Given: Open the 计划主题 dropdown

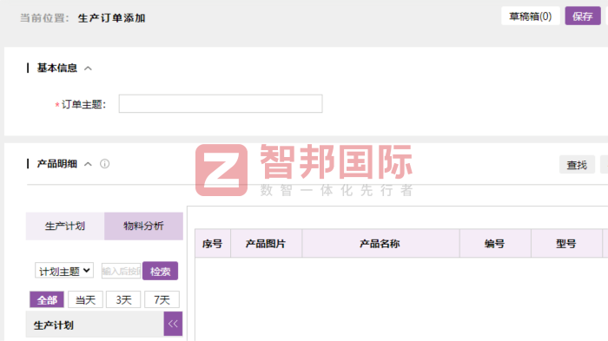Looking at the screenshot, I should tap(64, 271).
